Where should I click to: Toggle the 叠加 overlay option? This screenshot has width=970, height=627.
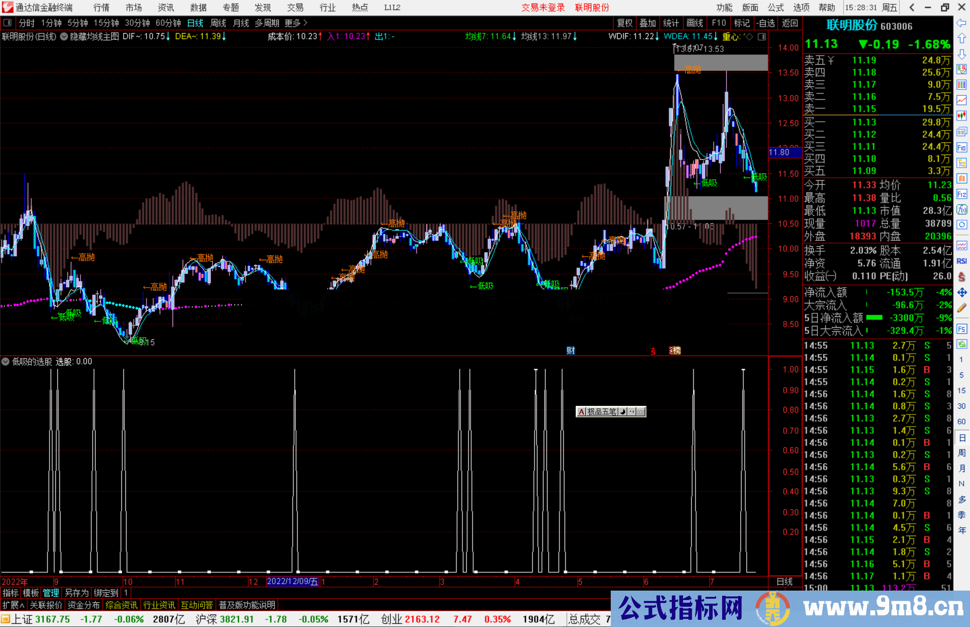coord(648,23)
